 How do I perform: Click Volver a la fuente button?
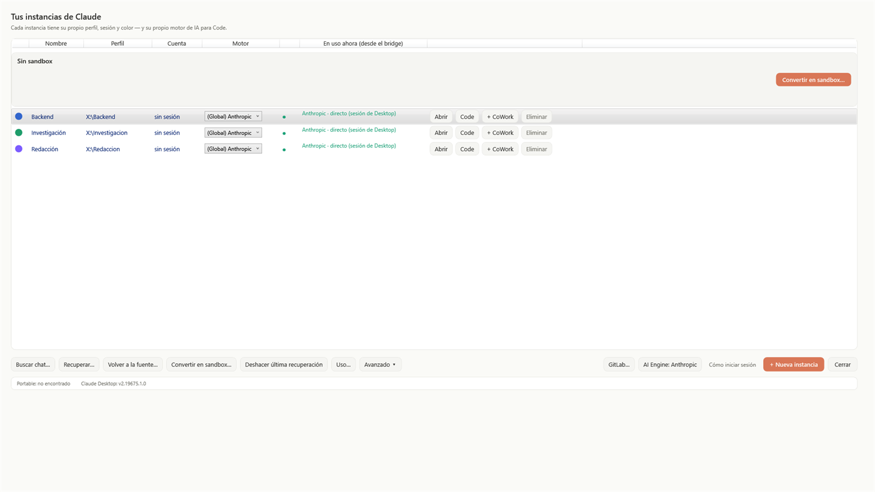[133, 364]
